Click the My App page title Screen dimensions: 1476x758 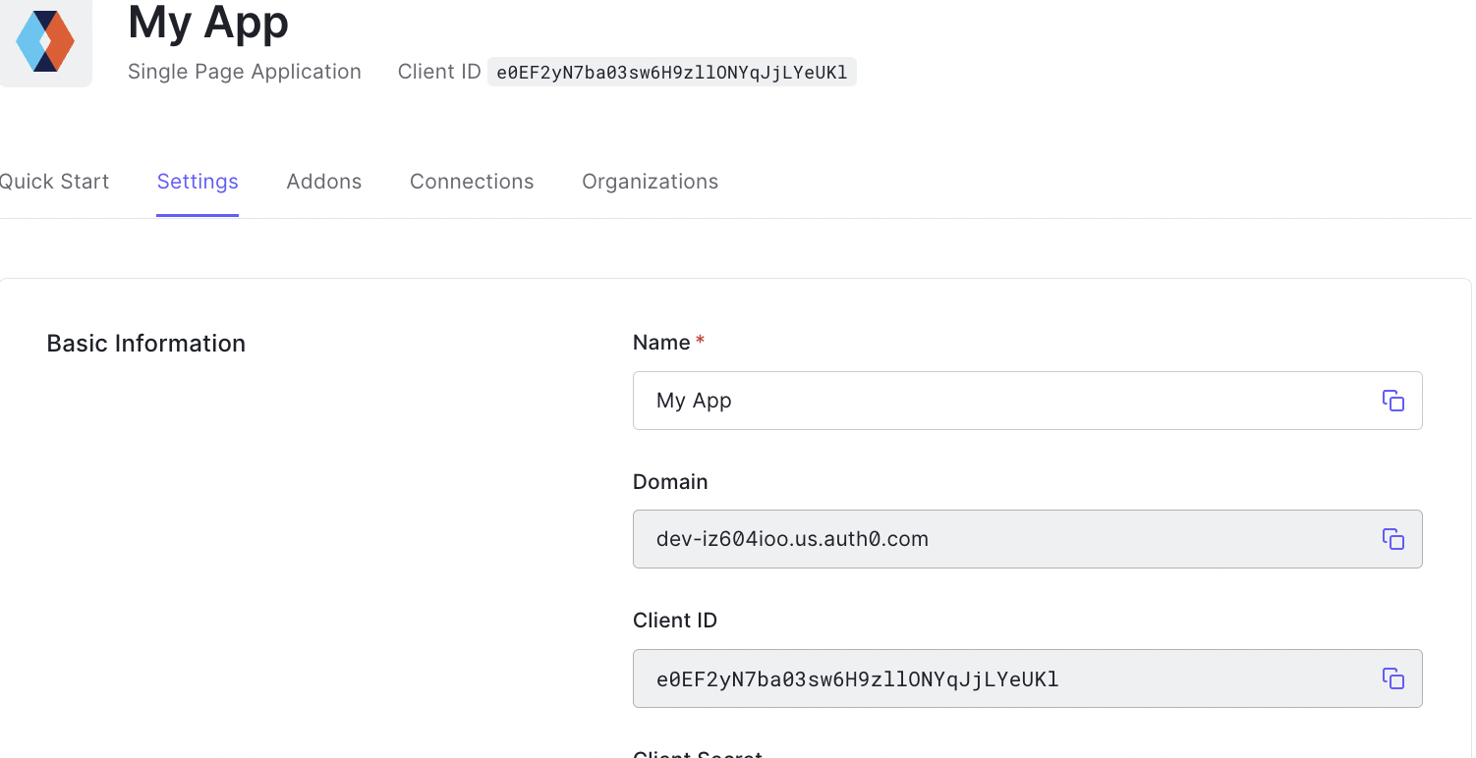208,22
